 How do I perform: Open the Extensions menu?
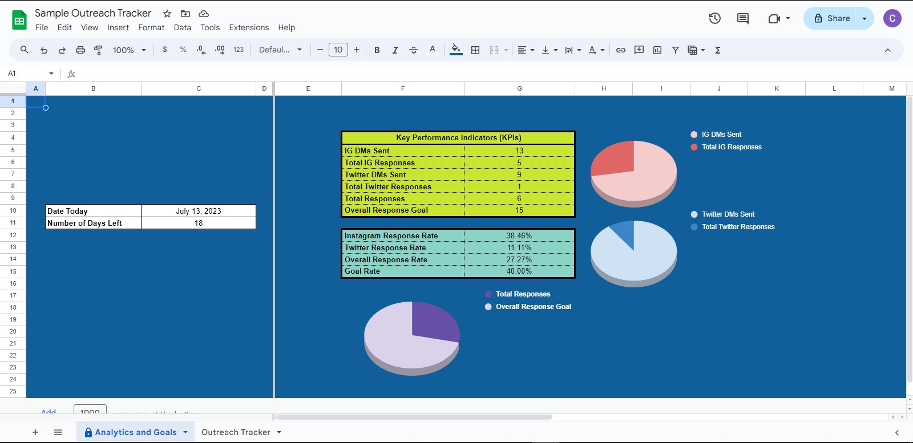pos(249,27)
